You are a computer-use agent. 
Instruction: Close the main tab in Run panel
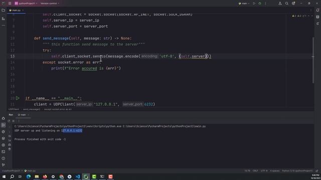[28, 115]
